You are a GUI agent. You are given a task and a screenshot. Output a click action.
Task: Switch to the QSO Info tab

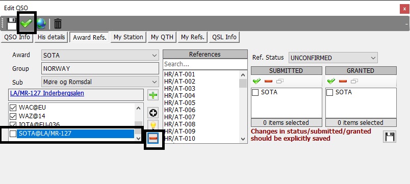tap(17, 37)
